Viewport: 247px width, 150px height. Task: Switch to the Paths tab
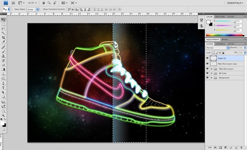231,44
